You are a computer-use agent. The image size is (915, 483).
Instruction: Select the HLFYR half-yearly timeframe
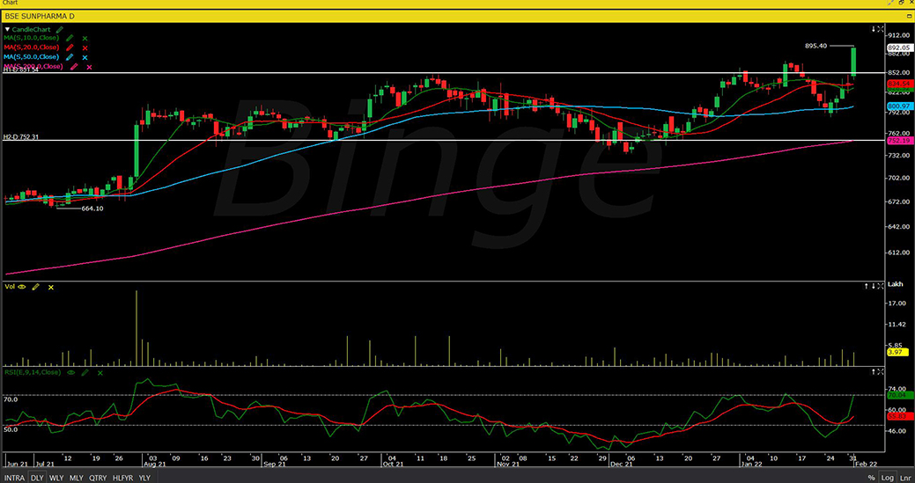(122, 478)
